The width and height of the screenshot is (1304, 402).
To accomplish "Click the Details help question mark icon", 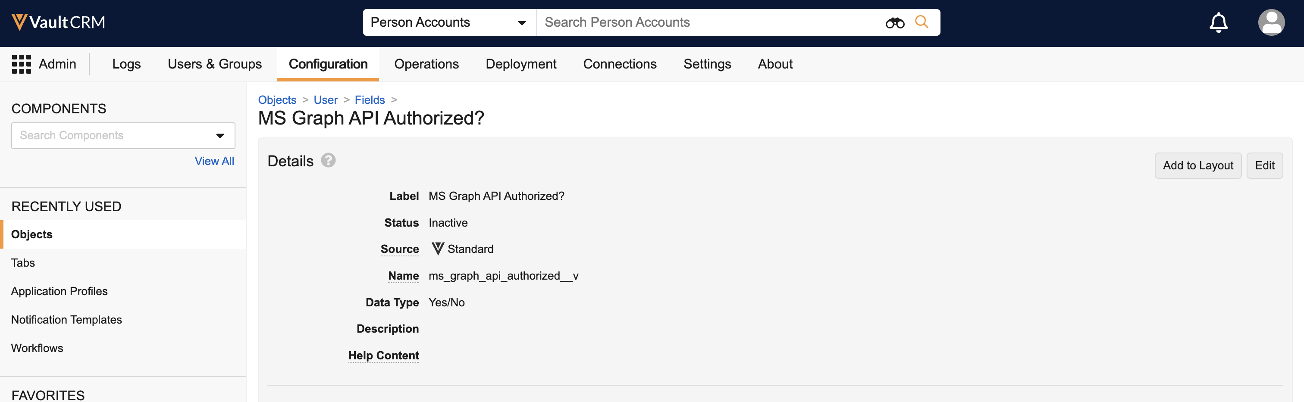I will click(328, 161).
